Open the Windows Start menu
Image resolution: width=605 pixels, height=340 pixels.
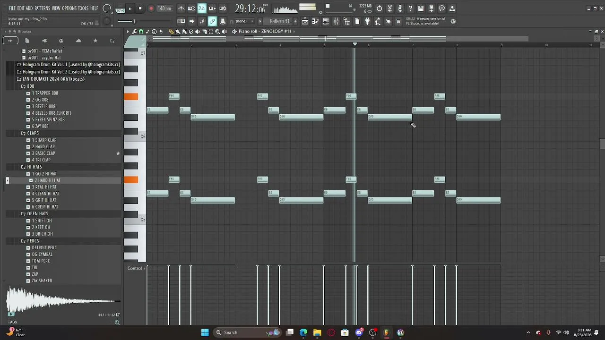205,332
